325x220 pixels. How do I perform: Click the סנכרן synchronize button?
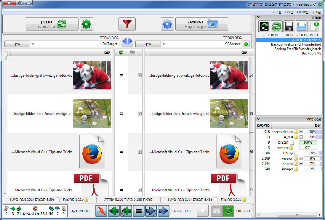coord(52,24)
